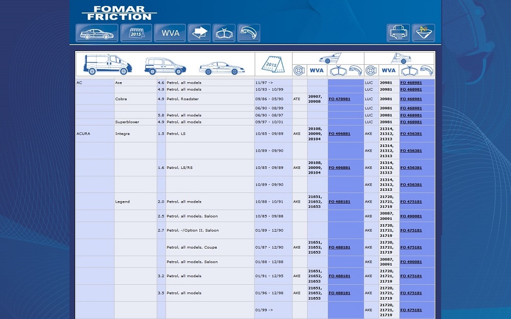
Task: Select the large cargo van header icon
Action: point(107,64)
